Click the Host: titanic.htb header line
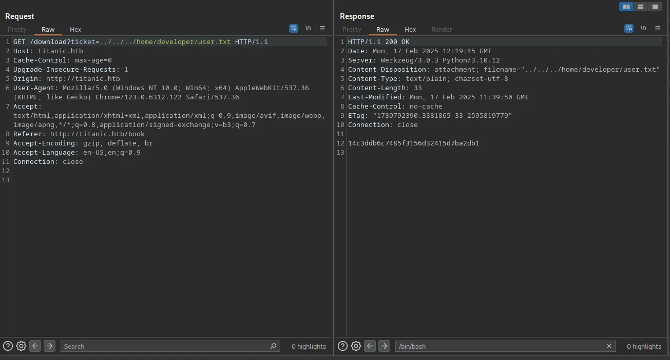 [x=48, y=51]
